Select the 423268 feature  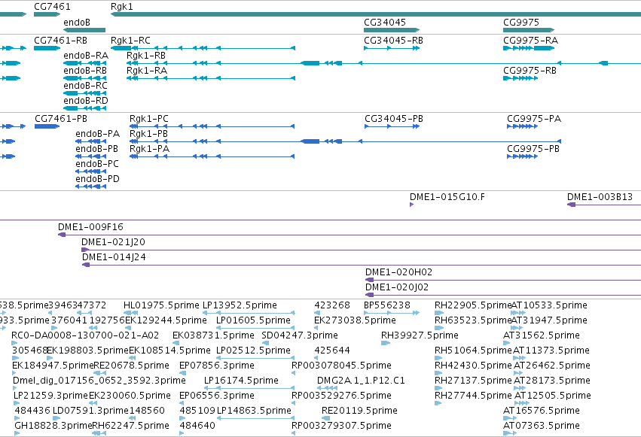[x=332, y=305]
